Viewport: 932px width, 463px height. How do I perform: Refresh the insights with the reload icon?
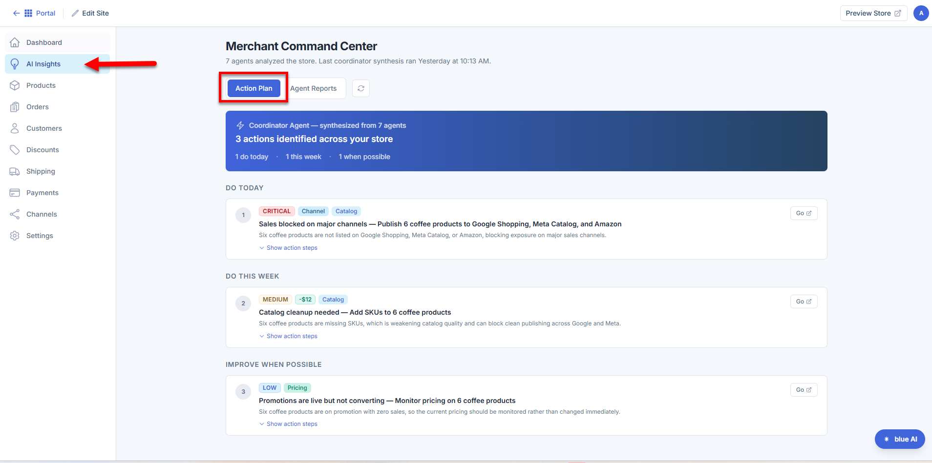(361, 88)
